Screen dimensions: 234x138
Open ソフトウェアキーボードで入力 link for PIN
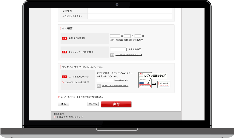[x=128, y=55]
